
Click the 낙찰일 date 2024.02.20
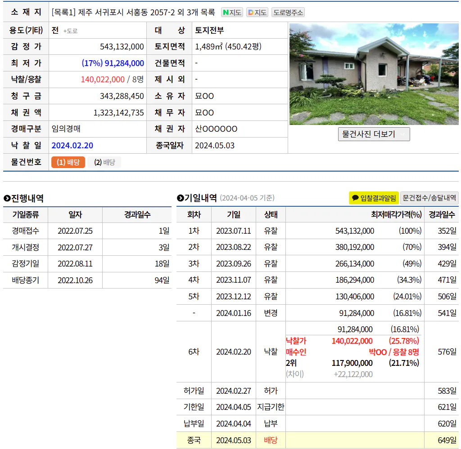pos(72,146)
